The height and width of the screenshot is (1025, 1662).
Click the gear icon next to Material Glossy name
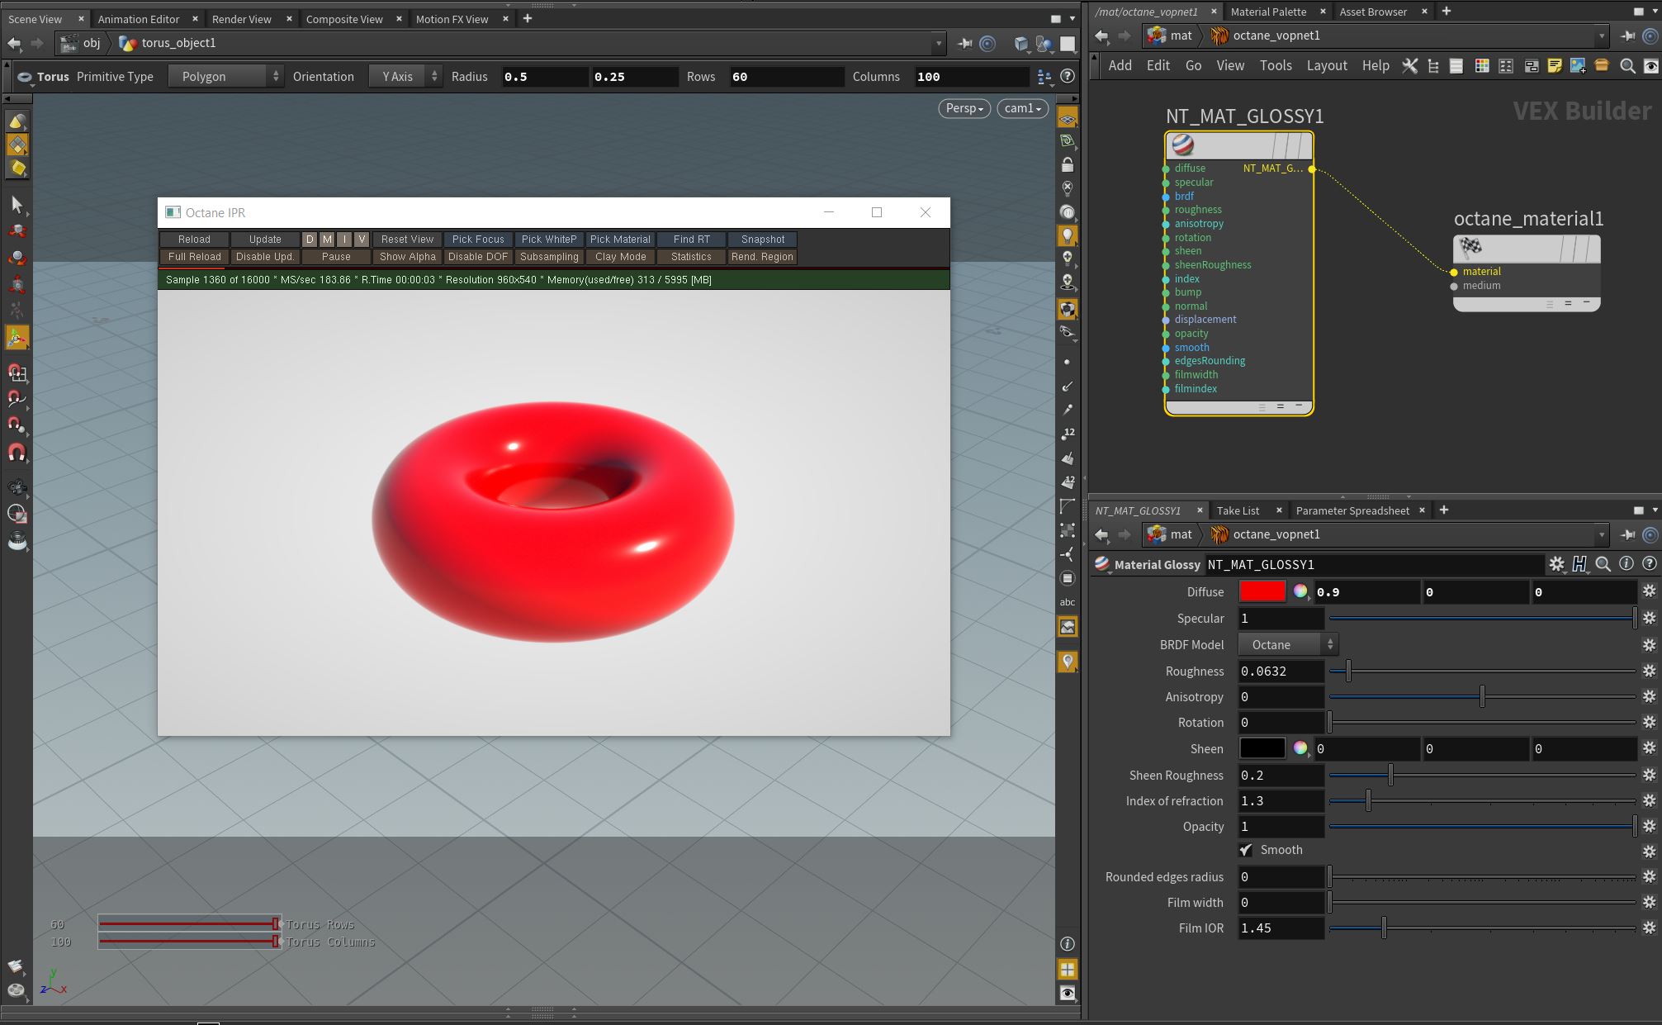1556,564
